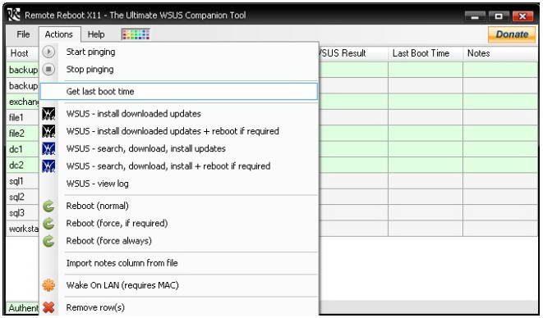Click icon beside WSUS search, download, install updates
Viewport: 543px width, 318px height.
pyautogui.click(x=48, y=148)
